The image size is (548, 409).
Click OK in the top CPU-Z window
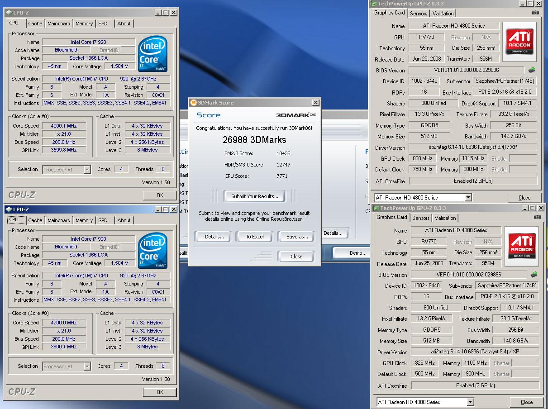tap(160, 195)
